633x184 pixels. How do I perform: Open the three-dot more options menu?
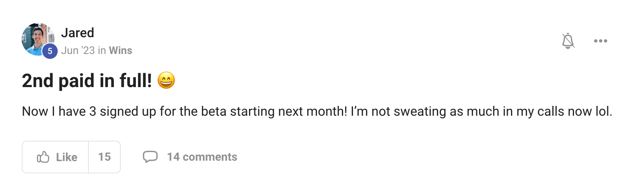(600, 41)
